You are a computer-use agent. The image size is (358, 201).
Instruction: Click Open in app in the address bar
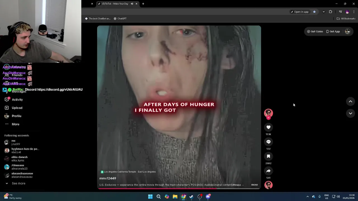[x=300, y=12]
